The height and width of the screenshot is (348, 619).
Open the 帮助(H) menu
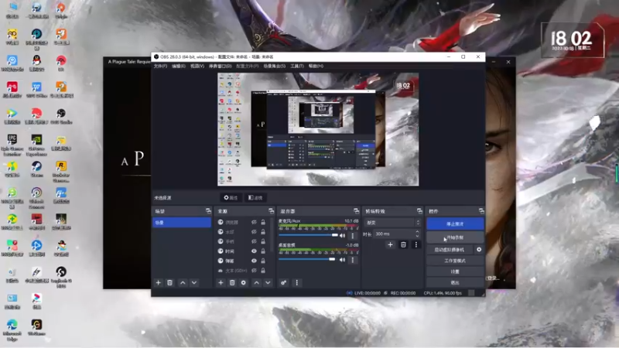click(x=316, y=66)
